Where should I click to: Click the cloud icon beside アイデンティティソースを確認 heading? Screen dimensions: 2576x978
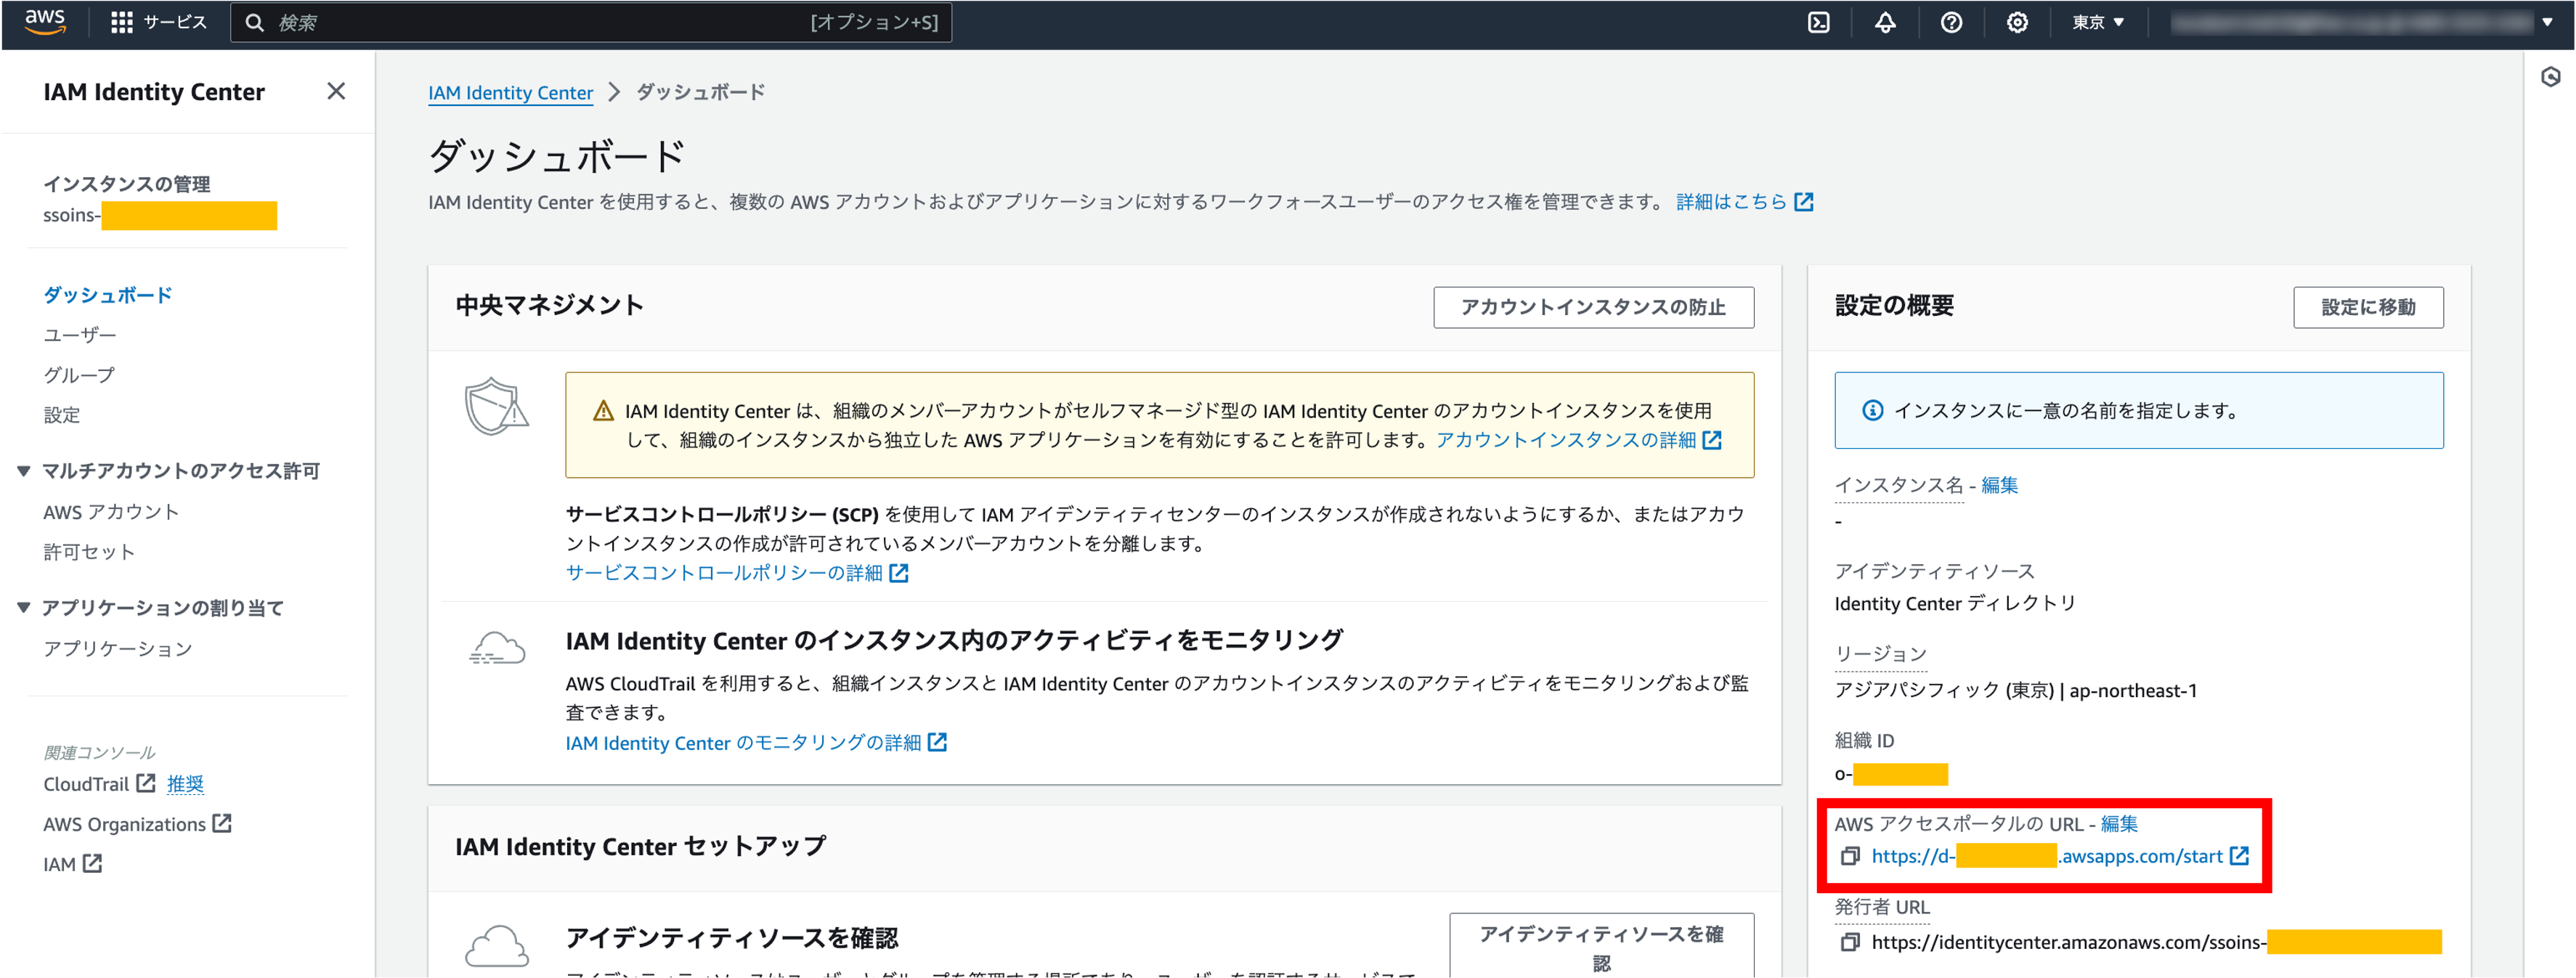(x=496, y=945)
